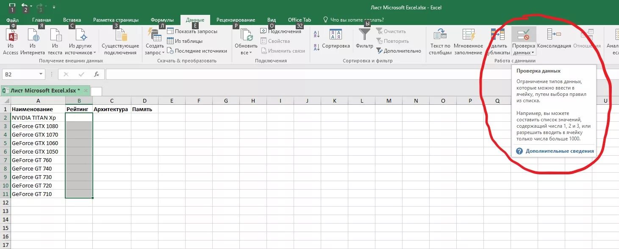Click Последние источники
The height and width of the screenshot is (249, 619).
tap(197, 51)
